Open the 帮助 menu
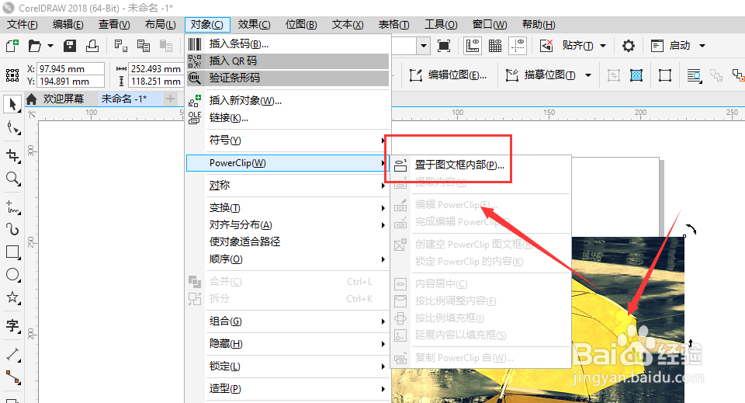The image size is (745, 403). [539, 24]
